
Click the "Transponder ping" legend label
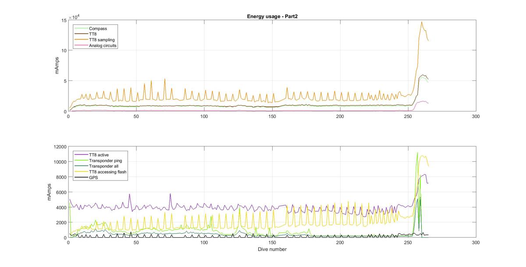pyautogui.click(x=105, y=160)
